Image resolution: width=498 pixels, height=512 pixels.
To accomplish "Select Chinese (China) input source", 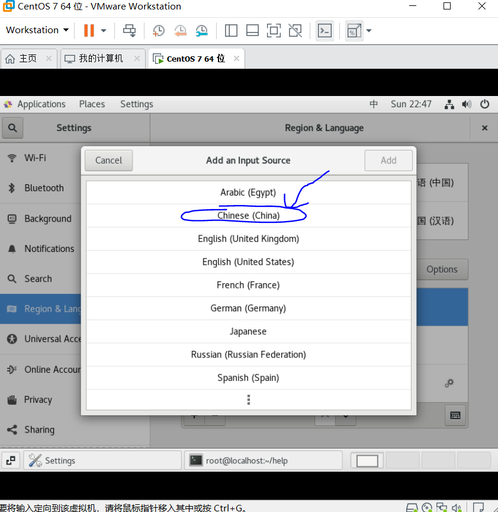I will click(248, 216).
